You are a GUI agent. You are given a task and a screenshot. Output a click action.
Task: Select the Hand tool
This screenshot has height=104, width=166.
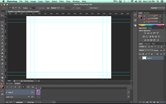tap(2, 77)
